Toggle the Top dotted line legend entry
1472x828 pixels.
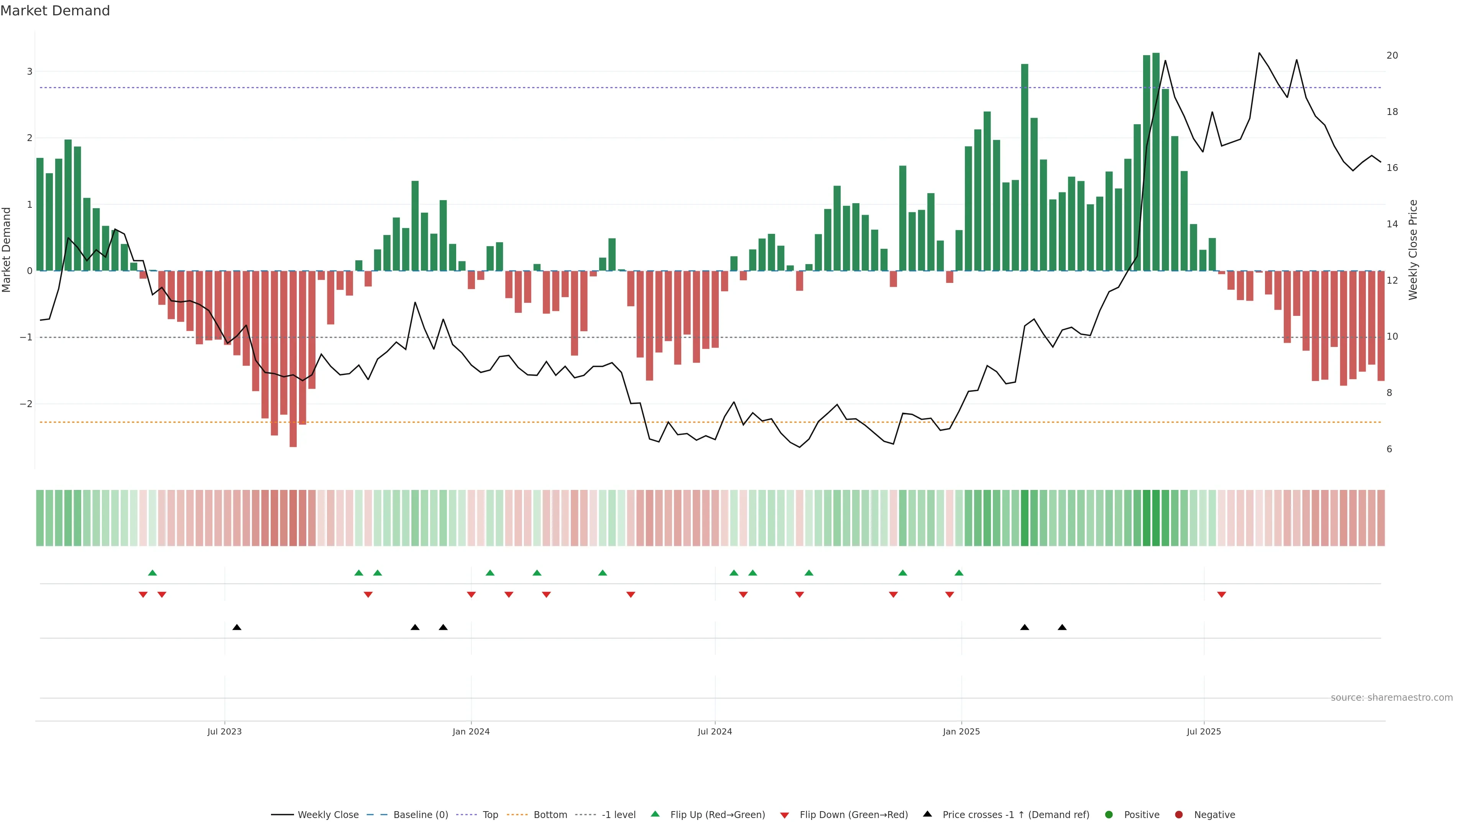490,815
